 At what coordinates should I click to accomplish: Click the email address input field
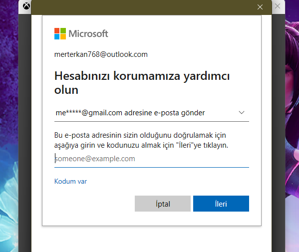click(152, 159)
